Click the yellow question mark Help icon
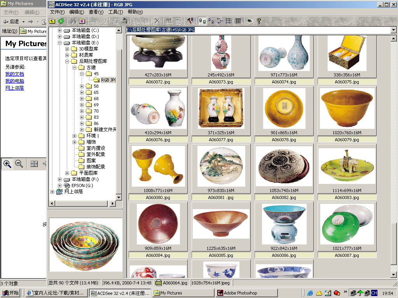The height and width of the screenshot is (298, 398). click(258, 21)
